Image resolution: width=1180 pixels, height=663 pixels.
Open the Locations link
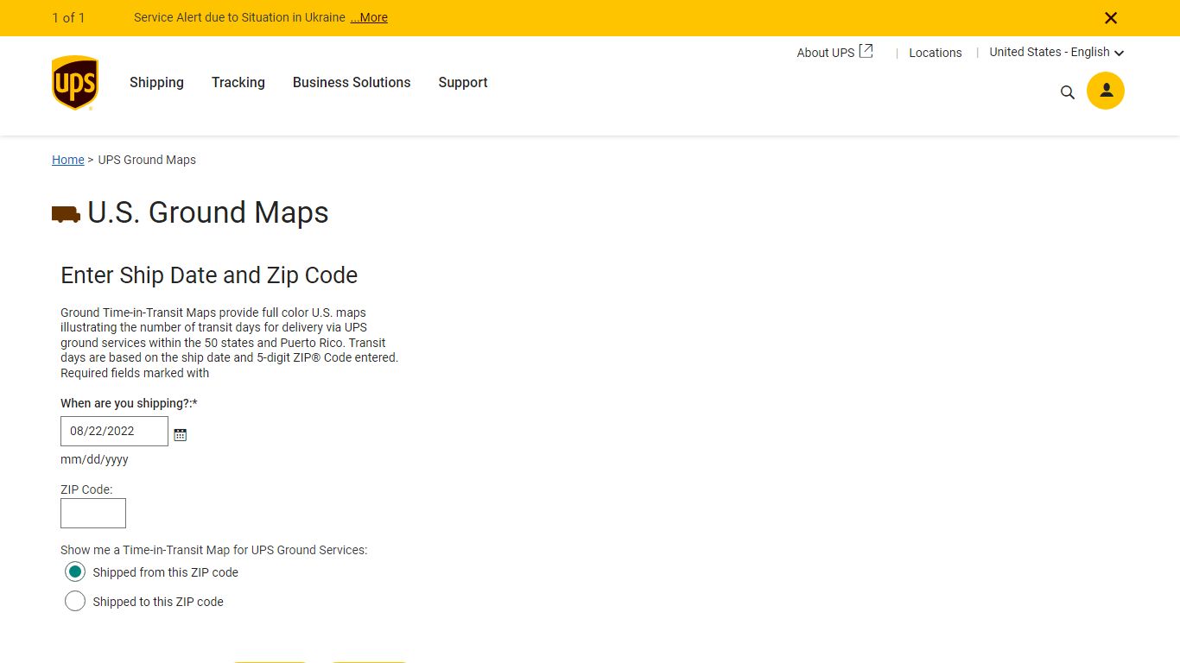(x=936, y=53)
